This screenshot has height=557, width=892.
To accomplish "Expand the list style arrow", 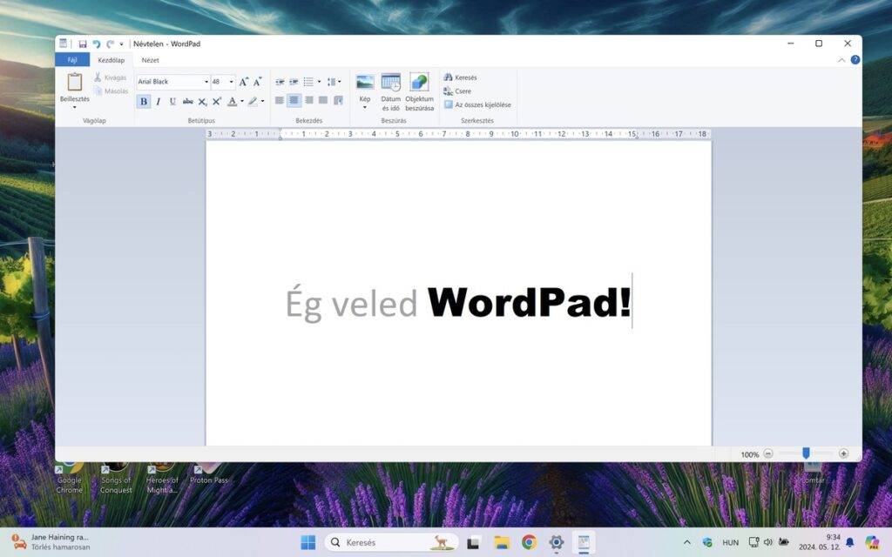I will pyautogui.click(x=319, y=83).
